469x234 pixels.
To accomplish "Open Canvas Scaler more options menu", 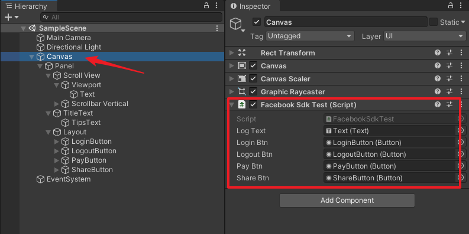I will coord(461,79).
